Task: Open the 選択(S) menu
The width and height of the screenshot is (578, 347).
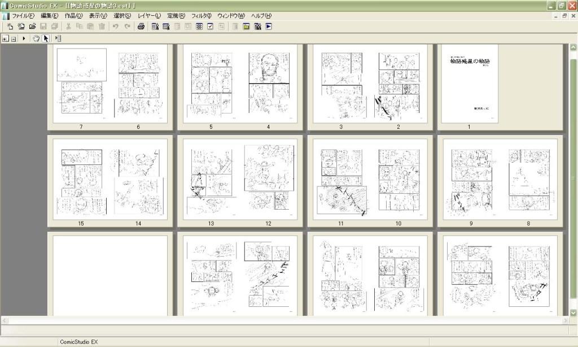Action: [122, 15]
